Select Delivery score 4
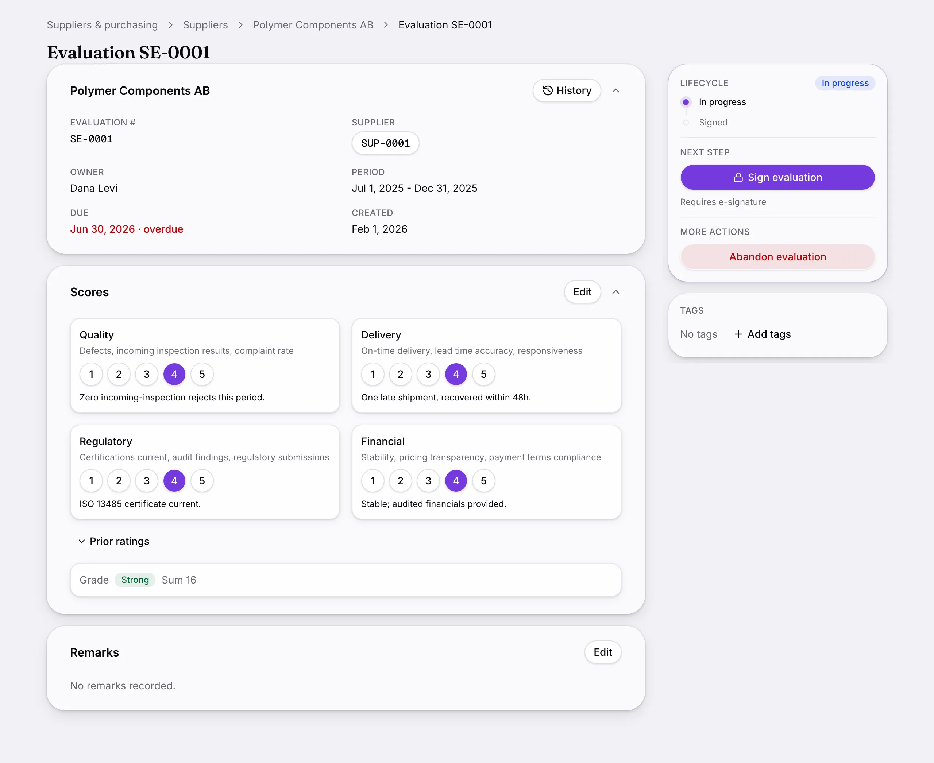The image size is (934, 763). tap(456, 374)
